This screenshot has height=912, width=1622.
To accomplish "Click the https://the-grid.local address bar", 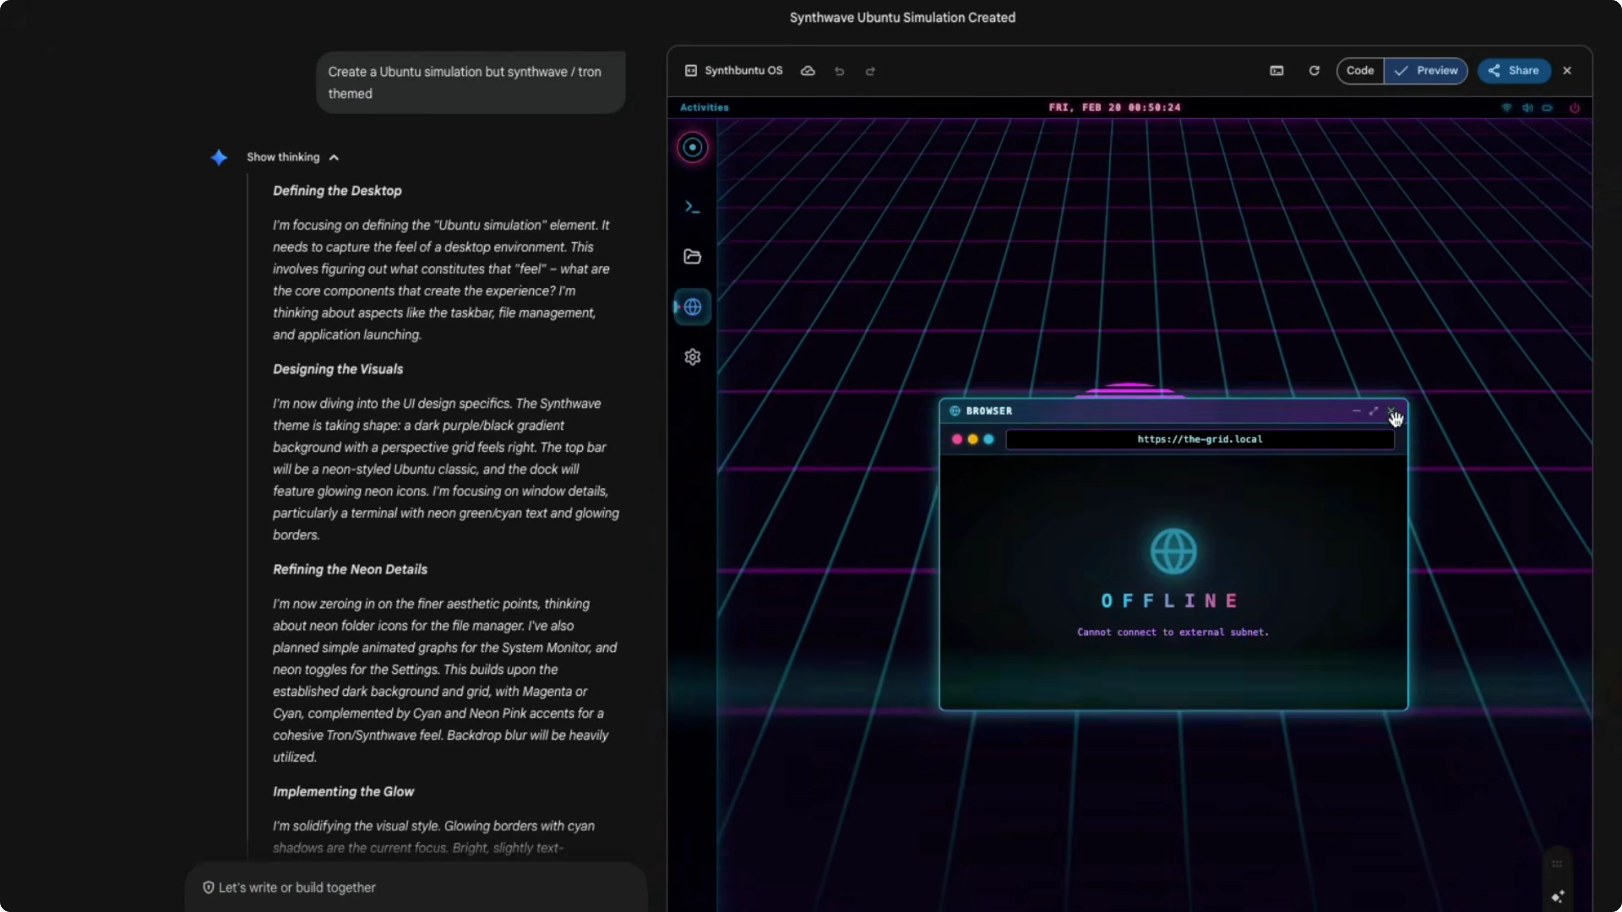I will coord(1199,439).
